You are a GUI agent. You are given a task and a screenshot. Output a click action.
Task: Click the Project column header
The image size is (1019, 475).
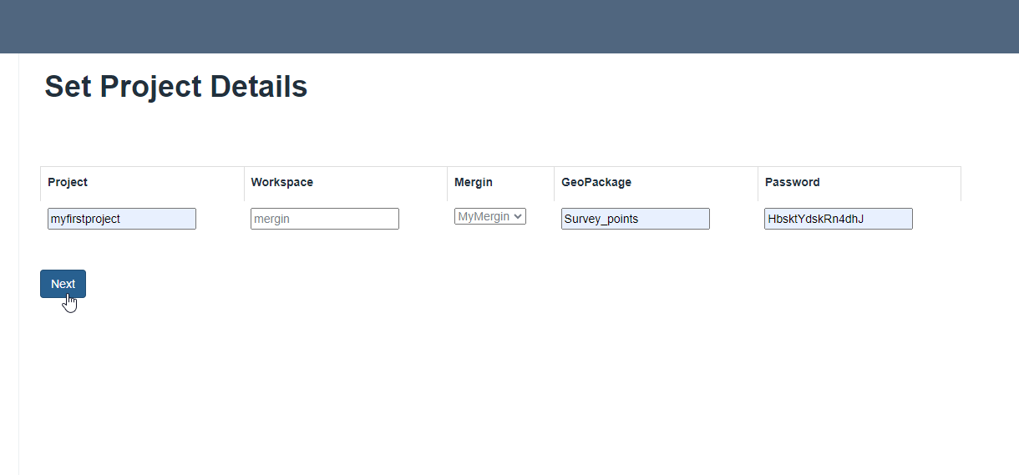68,182
